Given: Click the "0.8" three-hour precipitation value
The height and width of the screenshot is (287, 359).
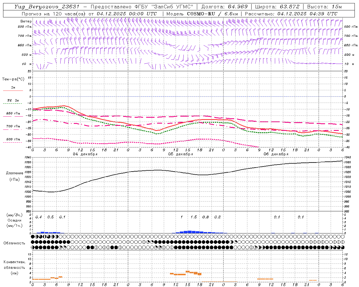Looking at the screenshot, I should [206, 217].
